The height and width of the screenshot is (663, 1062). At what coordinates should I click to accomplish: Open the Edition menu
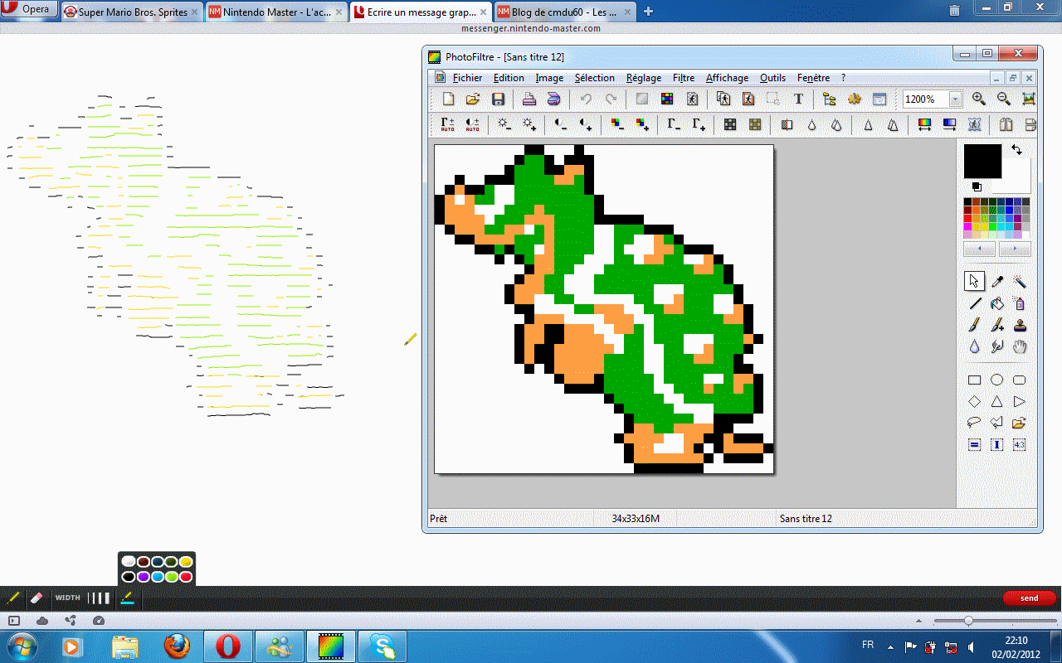[509, 78]
